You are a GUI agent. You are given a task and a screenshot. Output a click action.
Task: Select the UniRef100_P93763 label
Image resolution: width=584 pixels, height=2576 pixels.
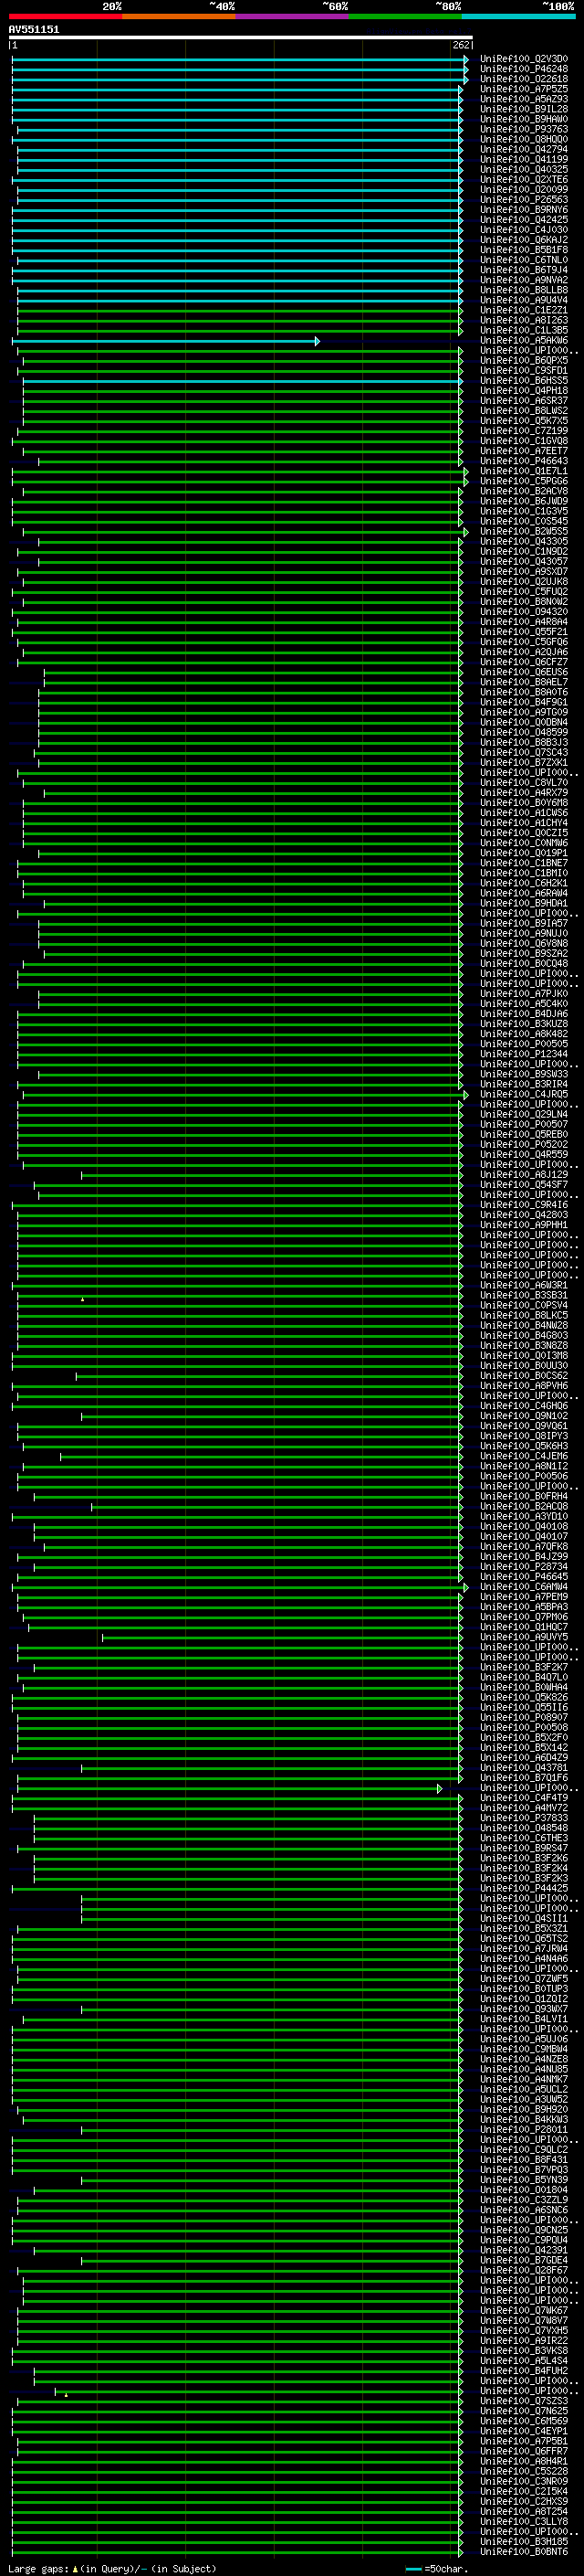point(524,129)
